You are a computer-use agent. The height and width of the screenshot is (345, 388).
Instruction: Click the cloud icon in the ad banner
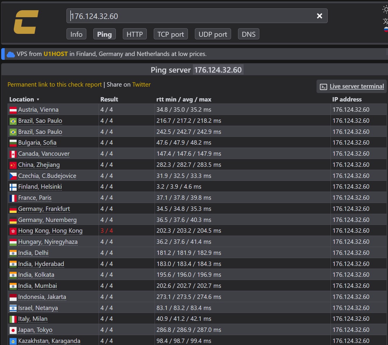pos(11,54)
